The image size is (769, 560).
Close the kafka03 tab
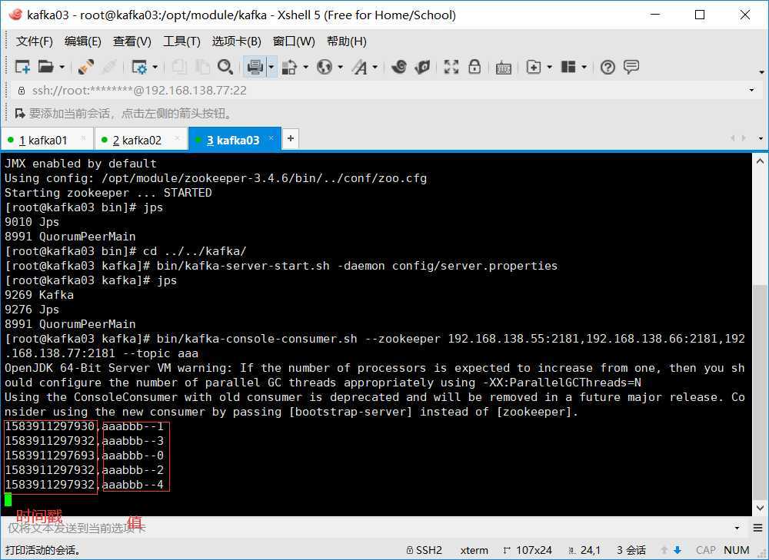[x=271, y=139]
